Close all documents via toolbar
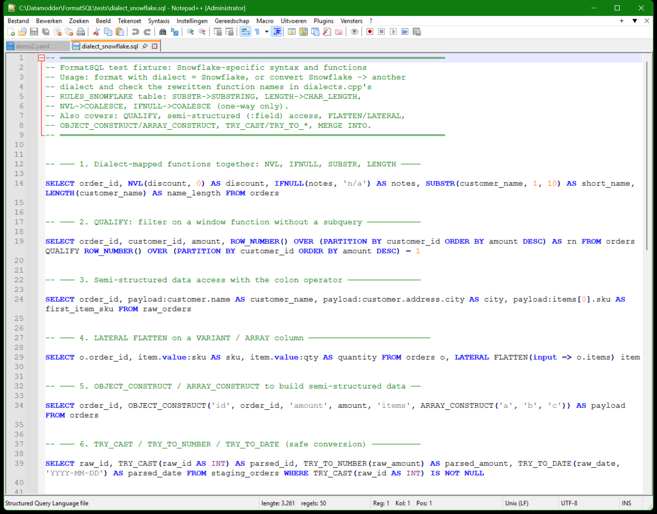 click(69, 32)
